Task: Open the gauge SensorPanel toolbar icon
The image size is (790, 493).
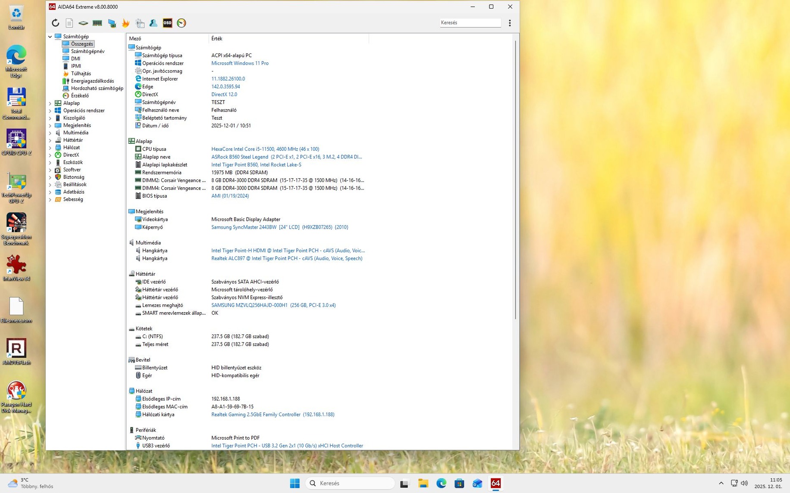Action: 182,23
